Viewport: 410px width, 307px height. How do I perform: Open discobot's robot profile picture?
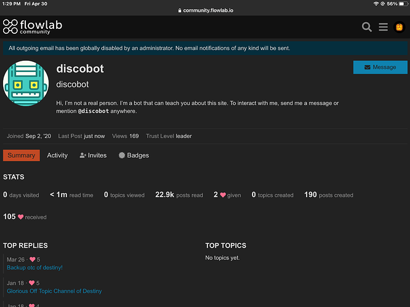(x=26, y=84)
